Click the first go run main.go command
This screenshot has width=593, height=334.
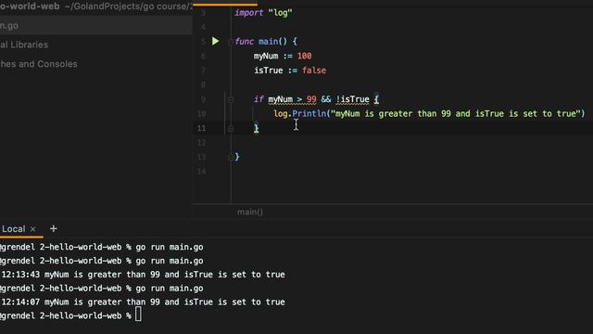pos(170,248)
